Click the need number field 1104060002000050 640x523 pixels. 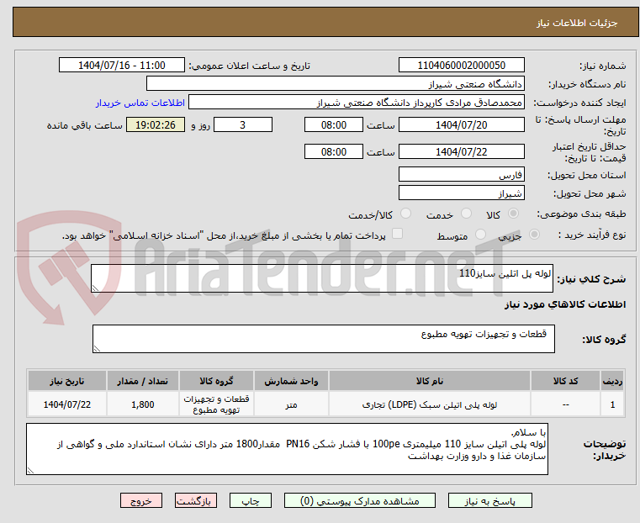pos(461,66)
